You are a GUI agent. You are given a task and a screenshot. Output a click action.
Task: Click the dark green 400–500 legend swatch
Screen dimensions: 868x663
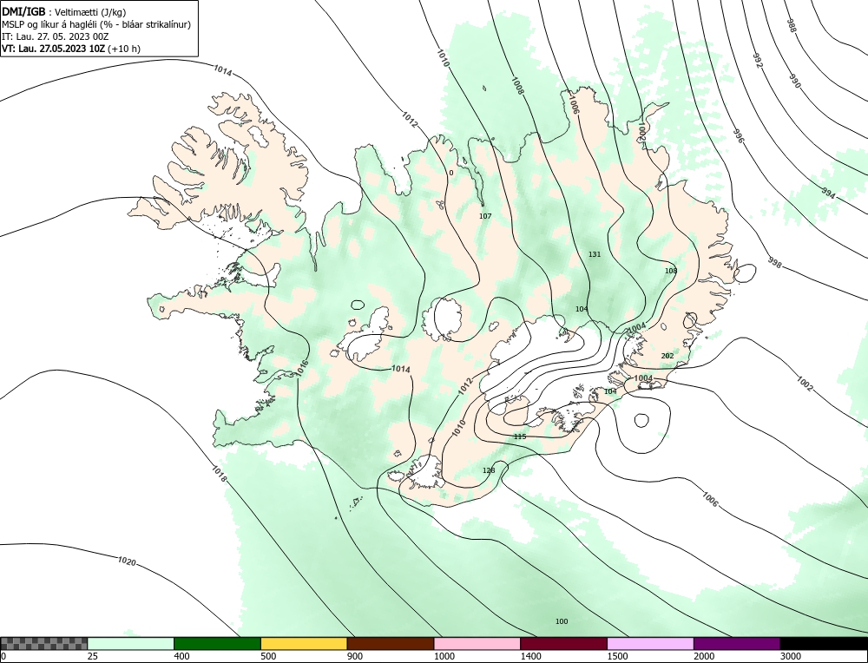(217, 643)
